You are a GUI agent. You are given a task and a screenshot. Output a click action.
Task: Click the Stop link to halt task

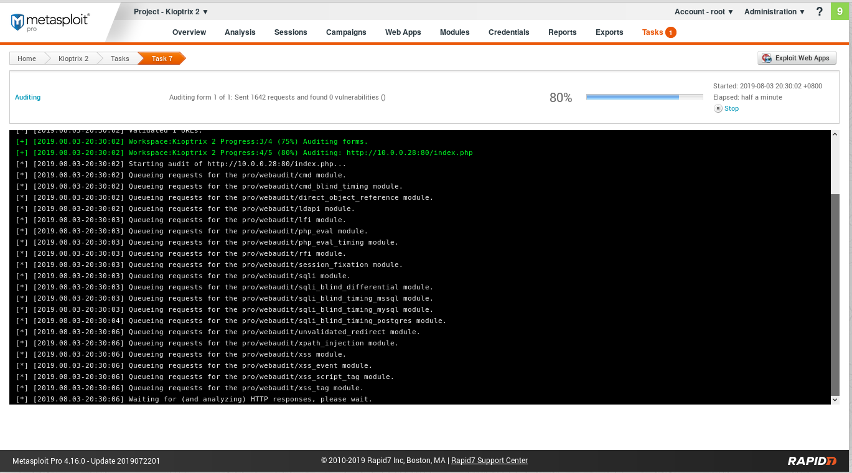point(731,108)
